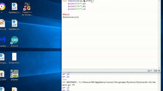Image resolution: width=163 pixels, height=91 pixels.
Task: Click the Col: 16 status indicator
Action: (x=157, y=71)
